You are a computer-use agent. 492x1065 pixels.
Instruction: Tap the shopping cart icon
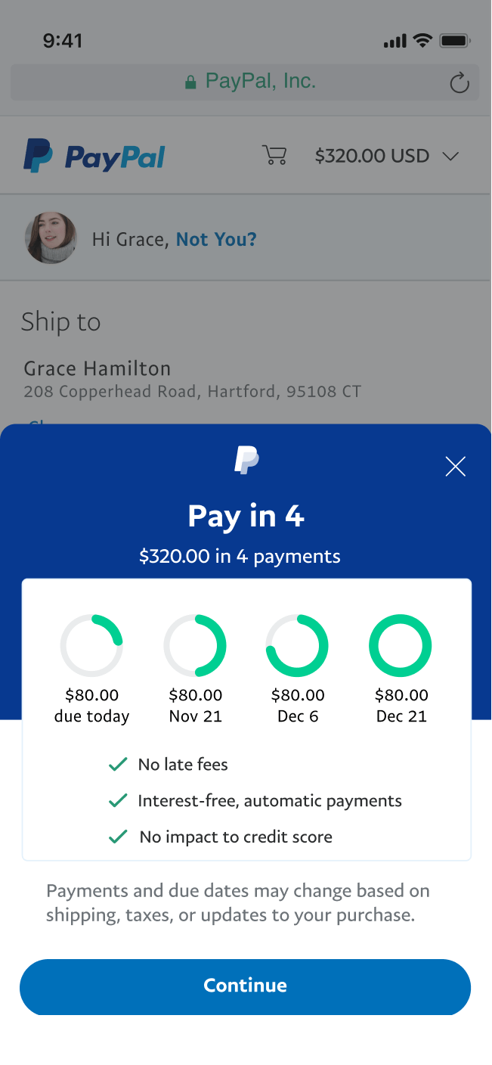[274, 156]
